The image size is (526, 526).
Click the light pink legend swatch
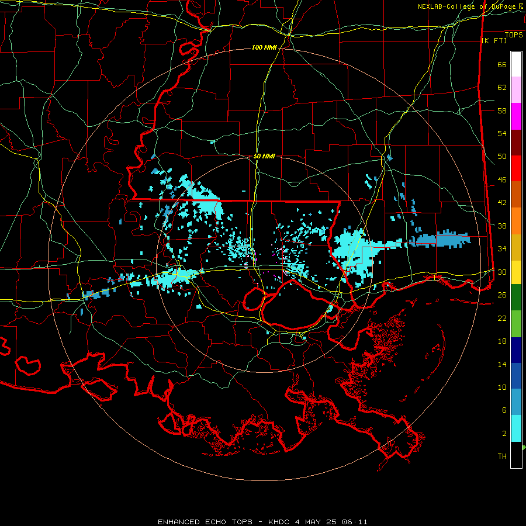pos(516,90)
